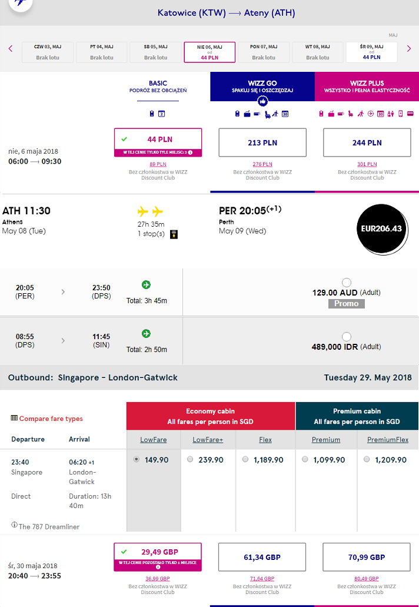This screenshot has width=419, height=607.
Task: Choose the LowFare+ 239.90 radio option
Action: click(x=190, y=459)
